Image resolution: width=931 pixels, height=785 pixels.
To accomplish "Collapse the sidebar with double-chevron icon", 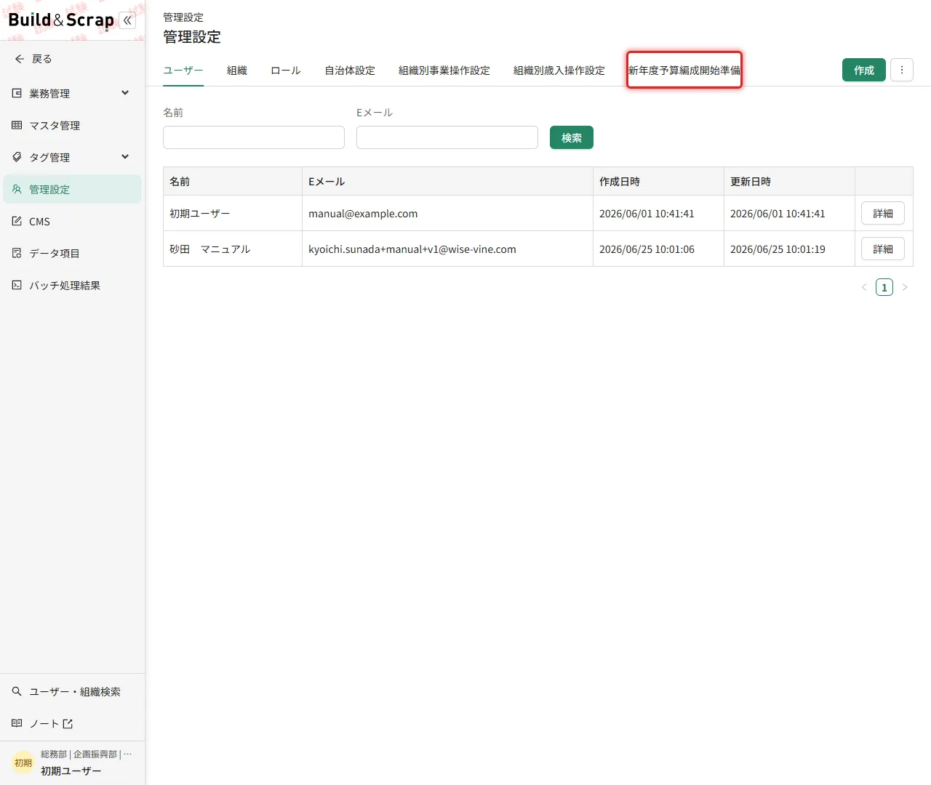I will (x=127, y=20).
